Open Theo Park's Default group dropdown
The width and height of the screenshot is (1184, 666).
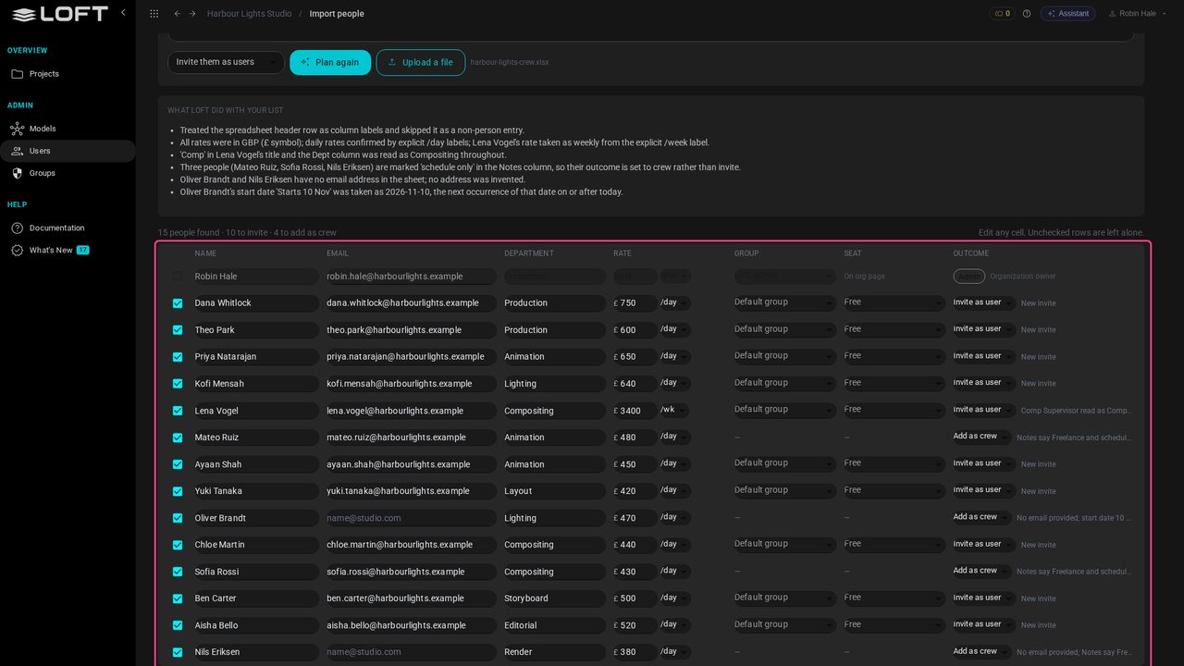(784, 329)
